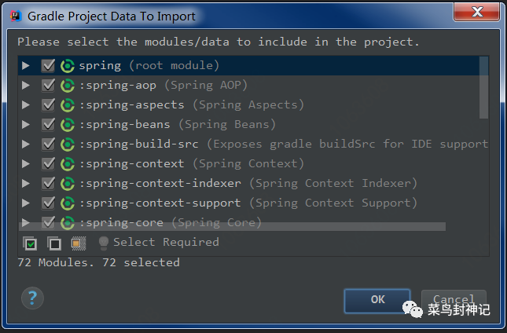Expand the :spring-beans tree node

coord(25,125)
